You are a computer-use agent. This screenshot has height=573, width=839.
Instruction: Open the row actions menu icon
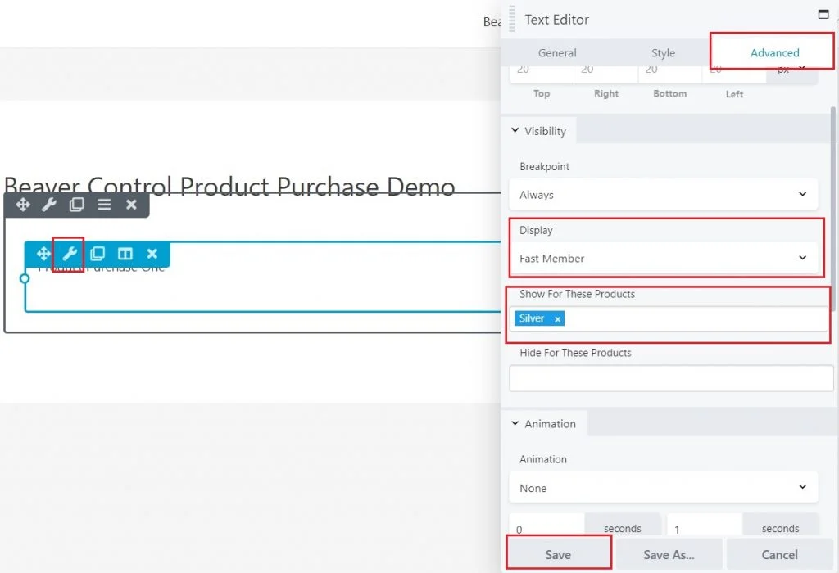[104, 205]
